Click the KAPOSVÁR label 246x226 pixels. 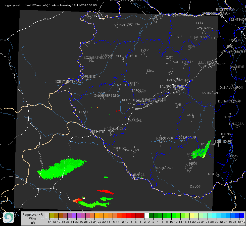165,138
